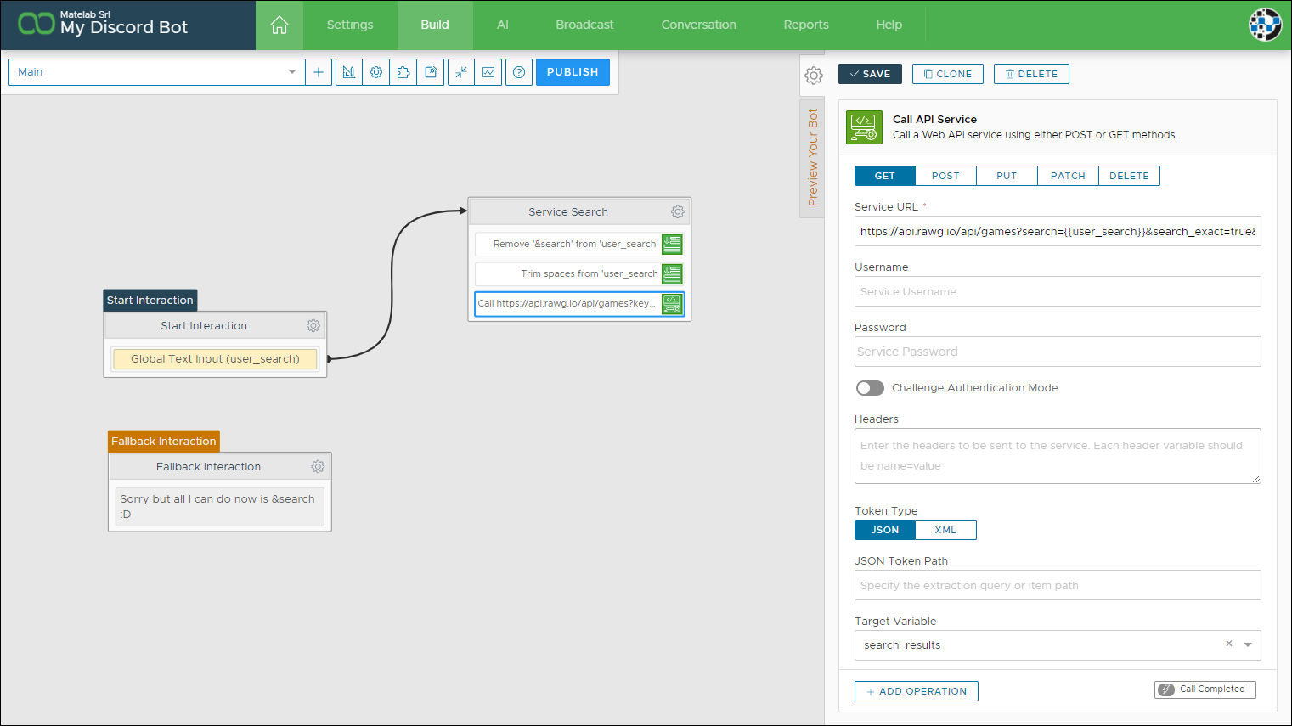This screenshot has height=726, width=1292.
Task: Open Fallback Interaction settings gear
Action: (x=318, y=466)
